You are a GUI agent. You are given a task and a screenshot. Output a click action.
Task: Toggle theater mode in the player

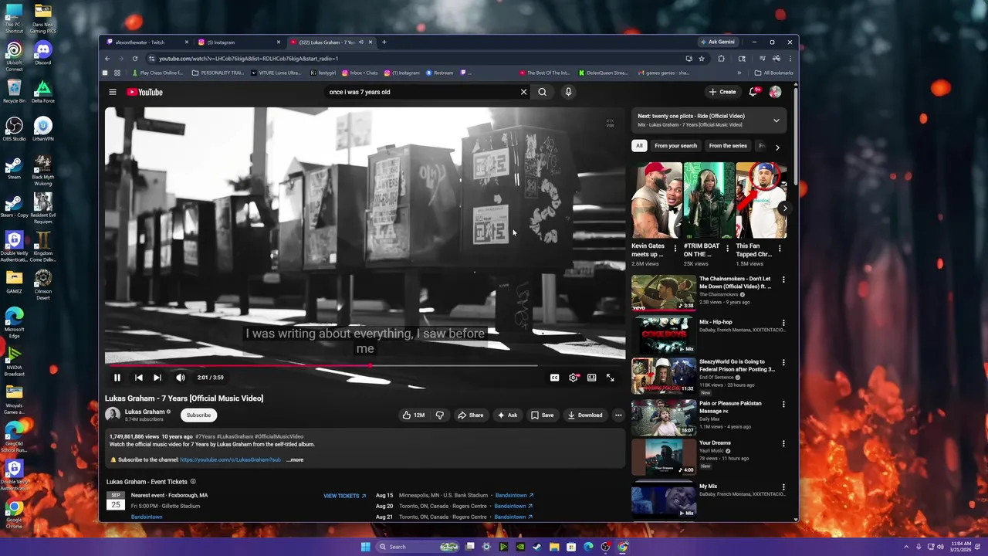(591, 378)
